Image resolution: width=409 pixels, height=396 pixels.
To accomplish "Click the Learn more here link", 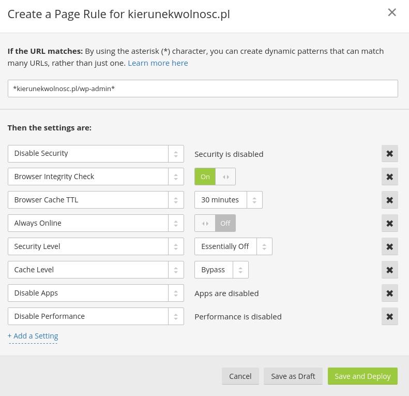I will click(x=158, y=63).
